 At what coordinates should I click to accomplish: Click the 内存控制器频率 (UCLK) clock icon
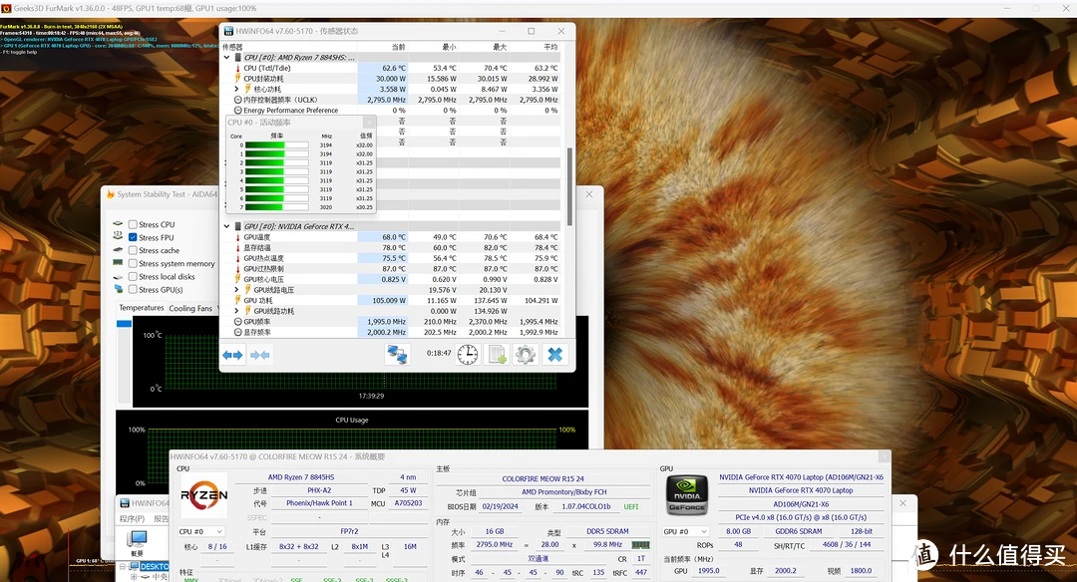237,100
